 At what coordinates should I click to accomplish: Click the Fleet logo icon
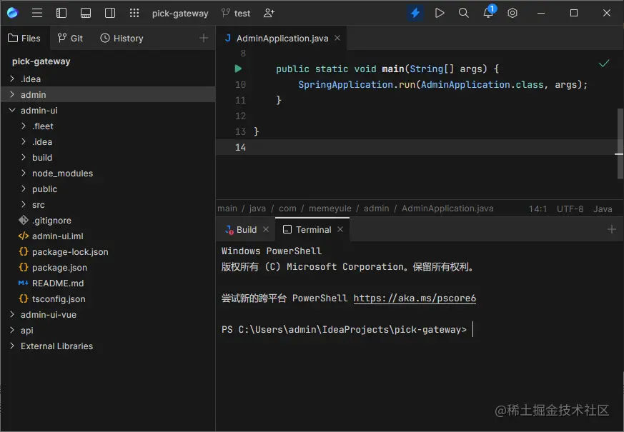(12, 13)
